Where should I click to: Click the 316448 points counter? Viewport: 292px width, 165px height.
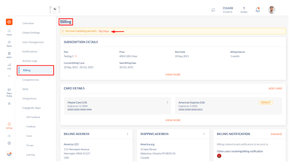[x=228, y=10]
